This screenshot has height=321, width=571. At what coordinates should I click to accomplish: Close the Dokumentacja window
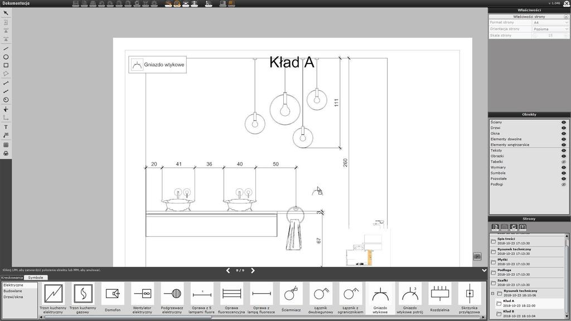click(x=567, y=3)
